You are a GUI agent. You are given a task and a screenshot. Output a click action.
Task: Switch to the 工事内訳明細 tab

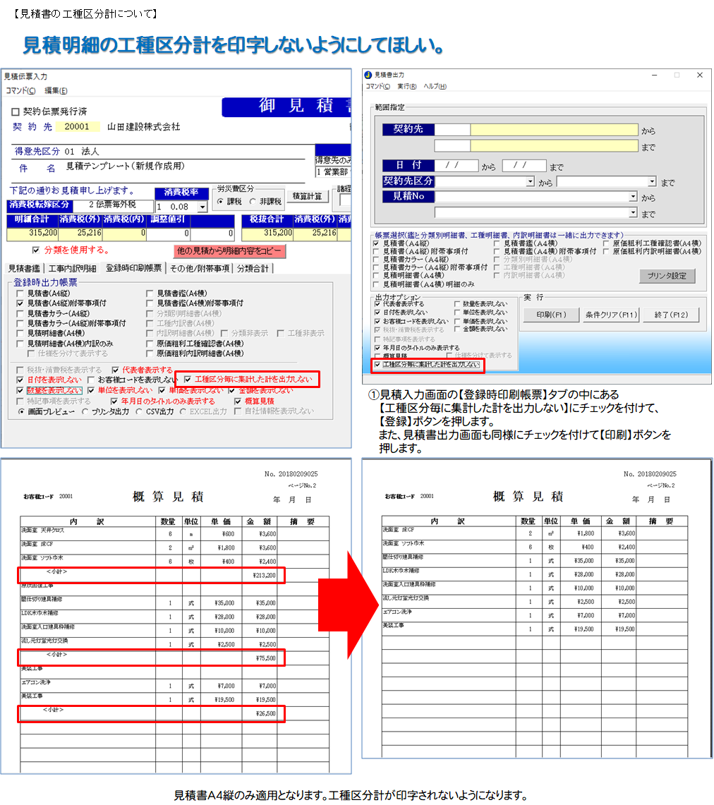click(72, 269)
